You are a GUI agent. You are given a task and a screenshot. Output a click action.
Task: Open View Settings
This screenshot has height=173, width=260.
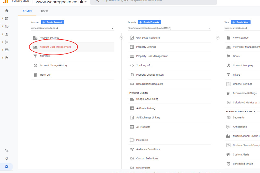coord(242,38)
